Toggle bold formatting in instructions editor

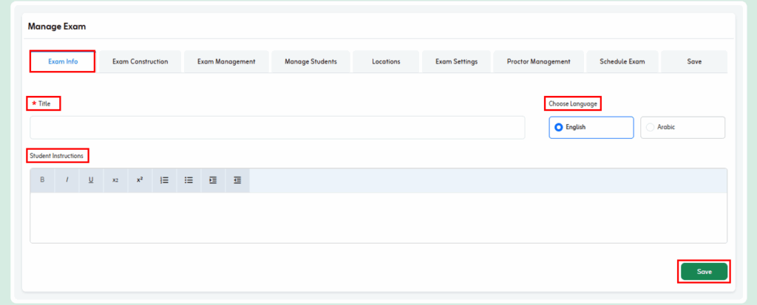[x=42, y=180]
